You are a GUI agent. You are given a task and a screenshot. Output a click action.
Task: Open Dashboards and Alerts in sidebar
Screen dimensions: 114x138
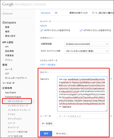tap(16, 78)
